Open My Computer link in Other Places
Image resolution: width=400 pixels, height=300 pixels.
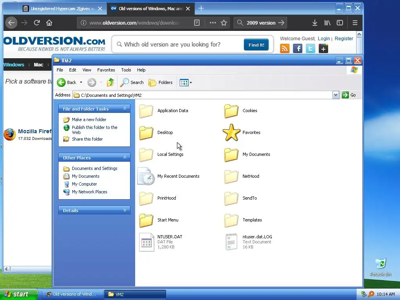(84, 184)
